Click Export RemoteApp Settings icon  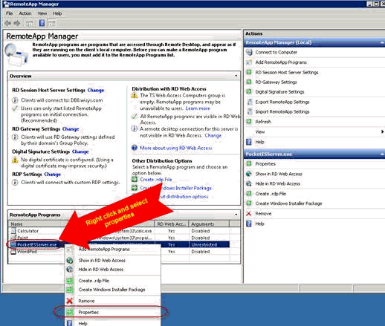[250, 102]
